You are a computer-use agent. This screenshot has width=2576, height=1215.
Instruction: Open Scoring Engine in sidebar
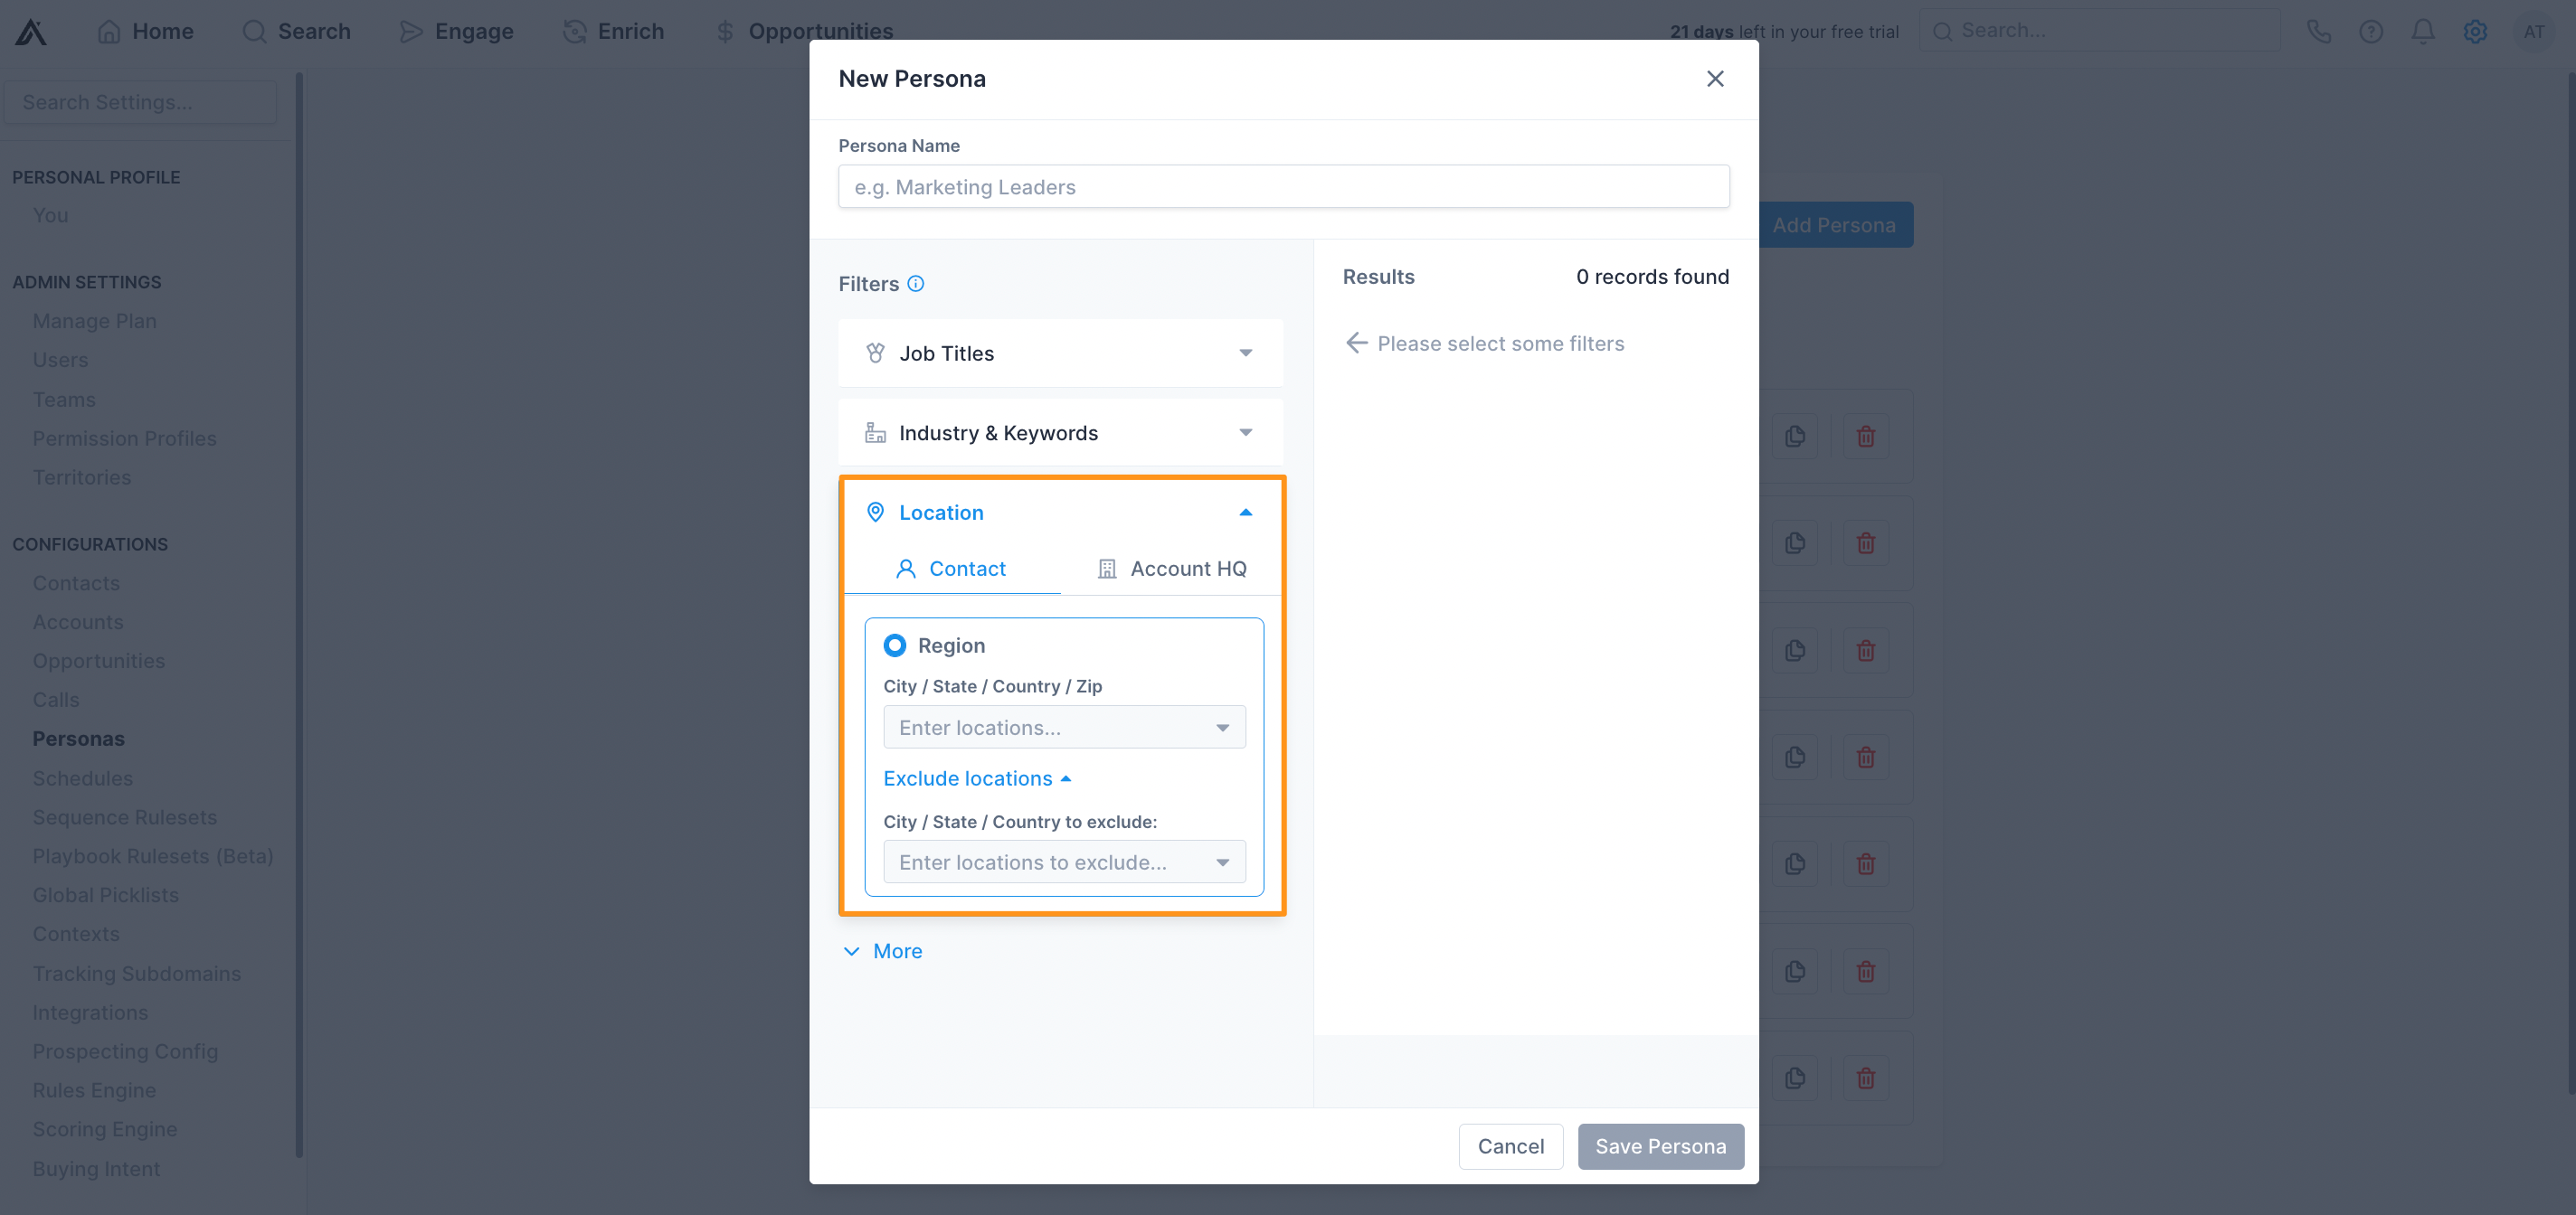point(105,1129)
